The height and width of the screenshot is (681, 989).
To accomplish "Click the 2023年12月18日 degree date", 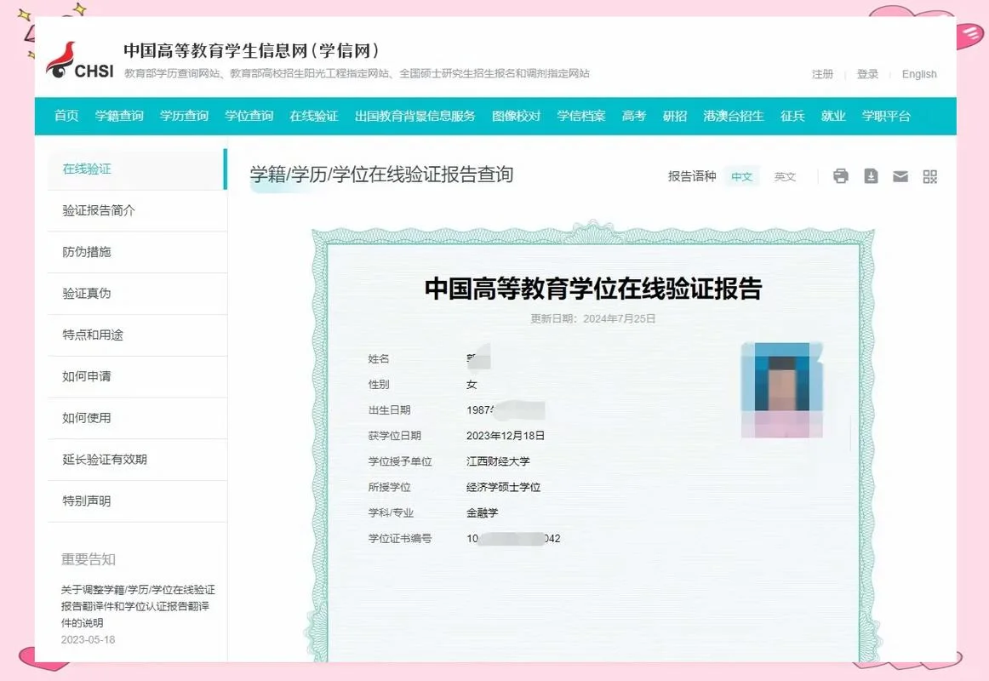I will coord(506,436).
